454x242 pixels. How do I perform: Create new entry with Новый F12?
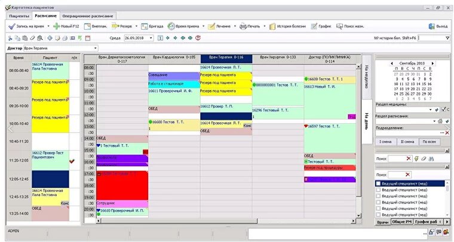[66, 26]
